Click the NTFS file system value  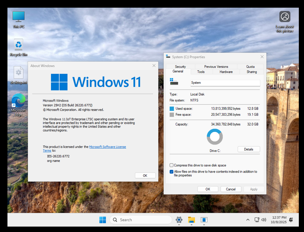tap(194, 100)
